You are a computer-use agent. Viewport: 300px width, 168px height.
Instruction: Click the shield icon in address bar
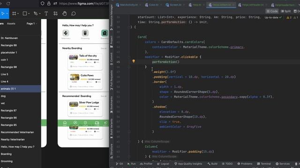click(43, 3)
